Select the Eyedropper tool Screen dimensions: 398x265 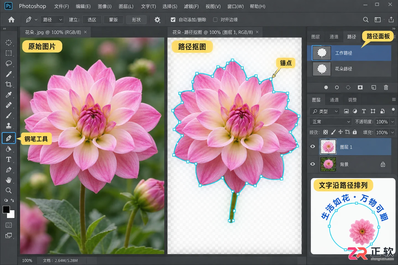pos(9,95)
